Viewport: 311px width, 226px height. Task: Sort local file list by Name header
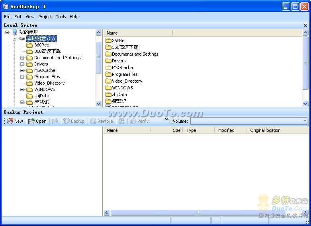point(138,33)
